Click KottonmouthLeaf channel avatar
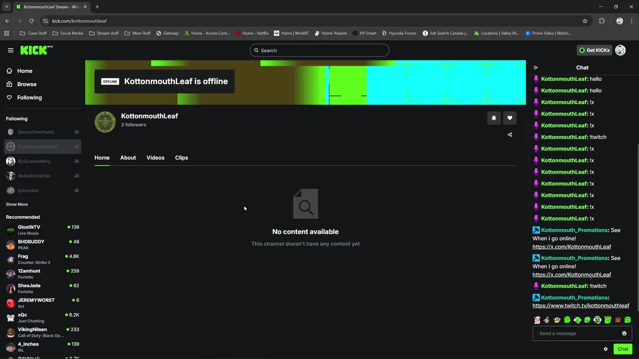Viewport: 639px width, 359px height. (105, 122)
